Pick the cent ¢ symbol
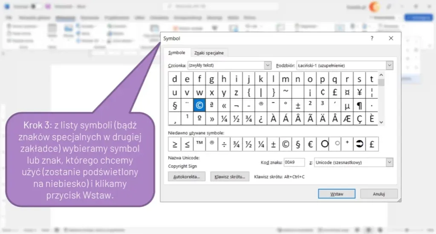 point(322,92)
